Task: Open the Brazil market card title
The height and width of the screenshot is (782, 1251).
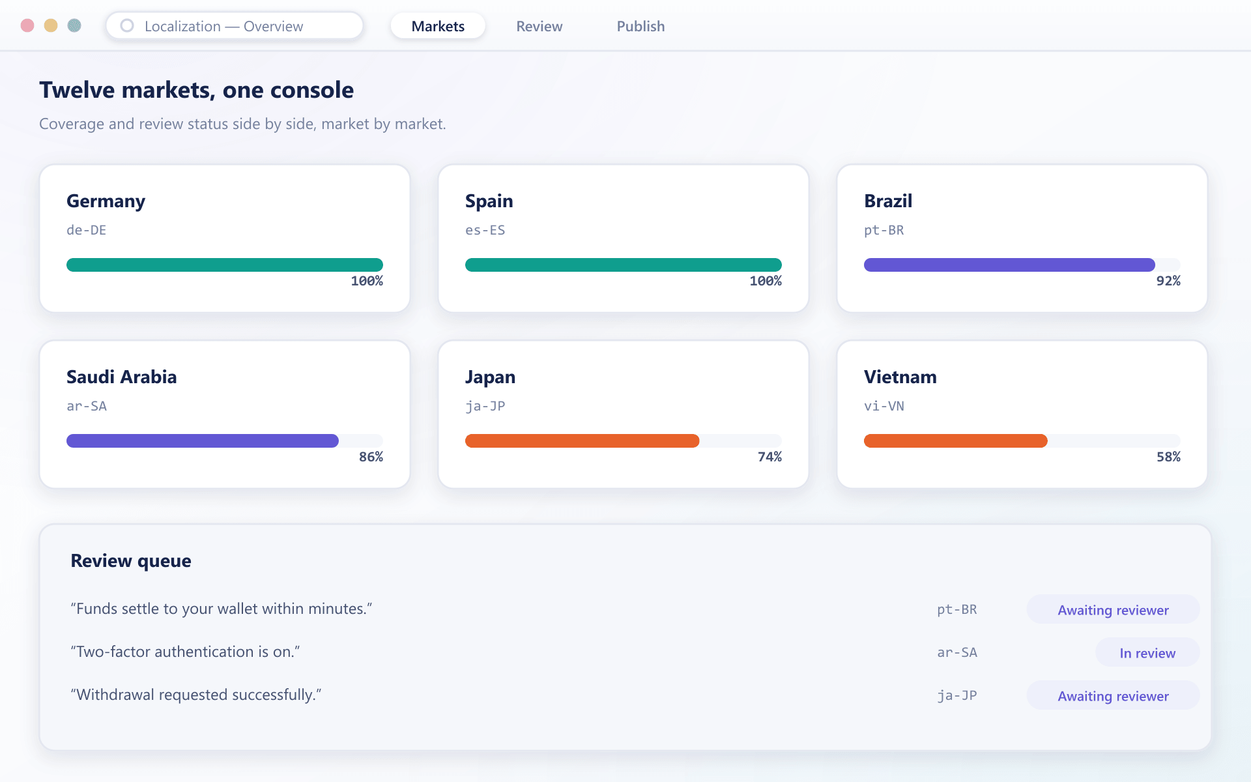Action: pos(888,201)
